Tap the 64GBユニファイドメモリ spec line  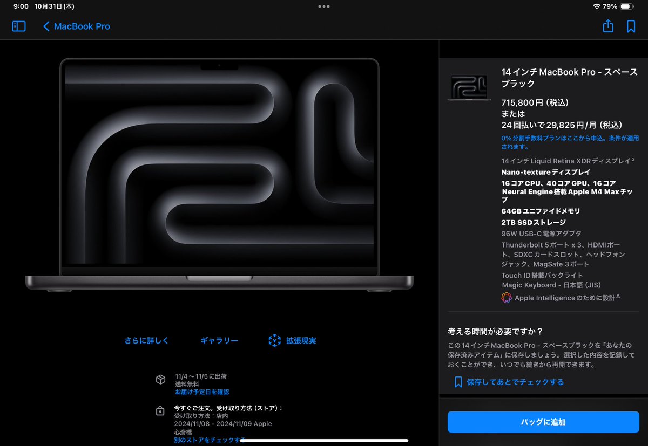click(x=541, y=211)
